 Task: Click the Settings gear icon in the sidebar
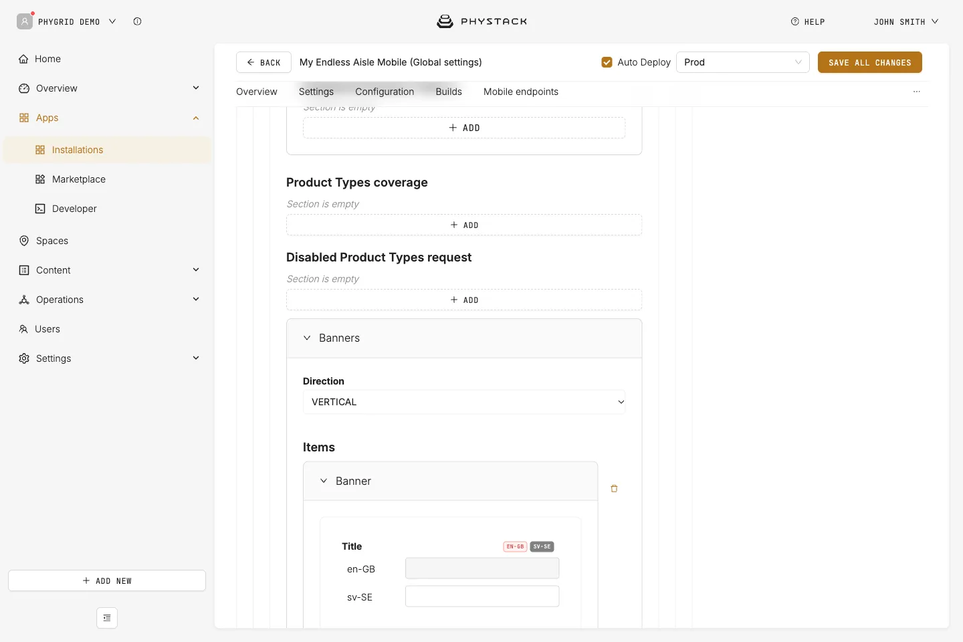pyautogui.click(x=24, y=358)
